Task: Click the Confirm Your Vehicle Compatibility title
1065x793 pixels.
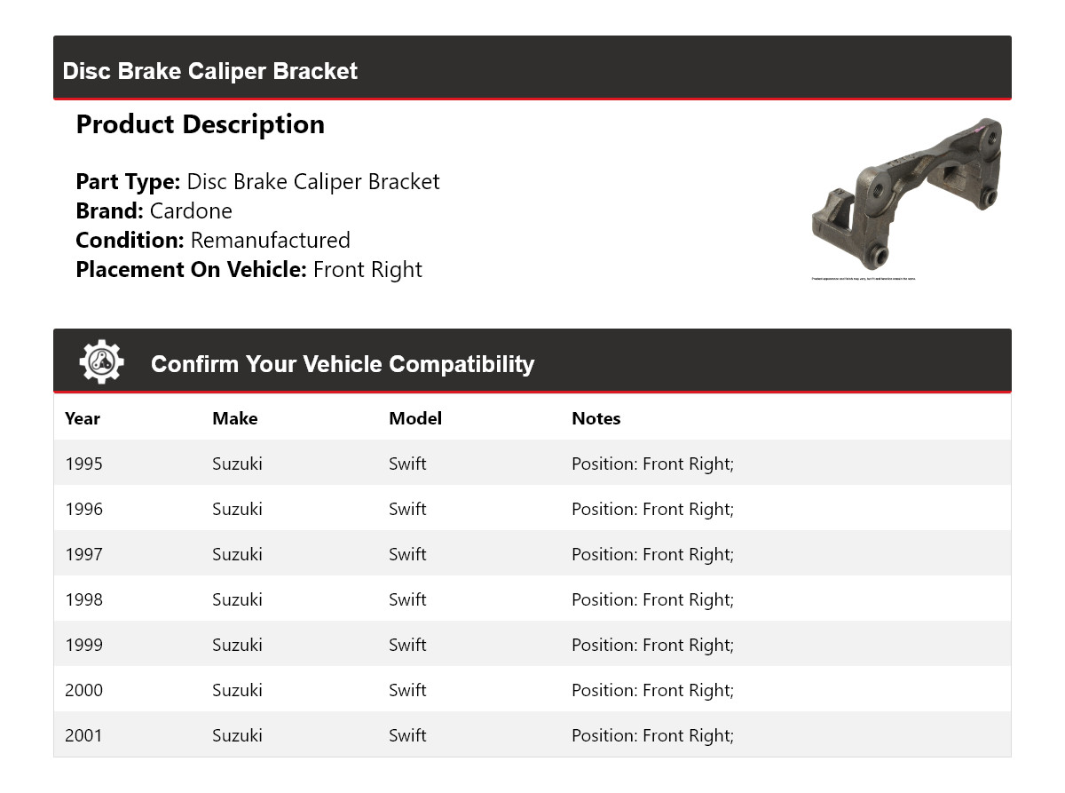Action: point(343,364)
